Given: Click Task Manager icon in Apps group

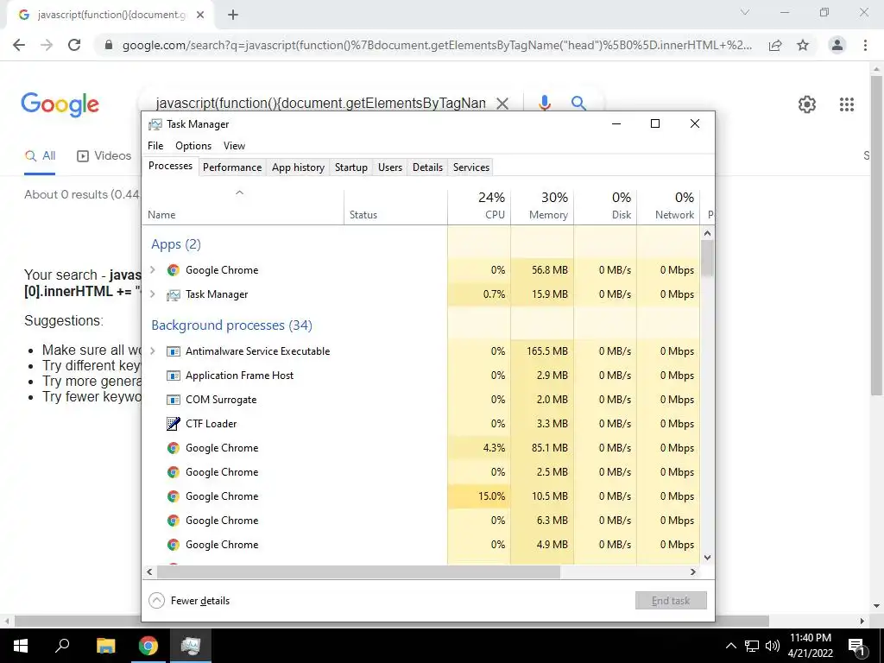Looking at the screenshot, I should 173,294.
